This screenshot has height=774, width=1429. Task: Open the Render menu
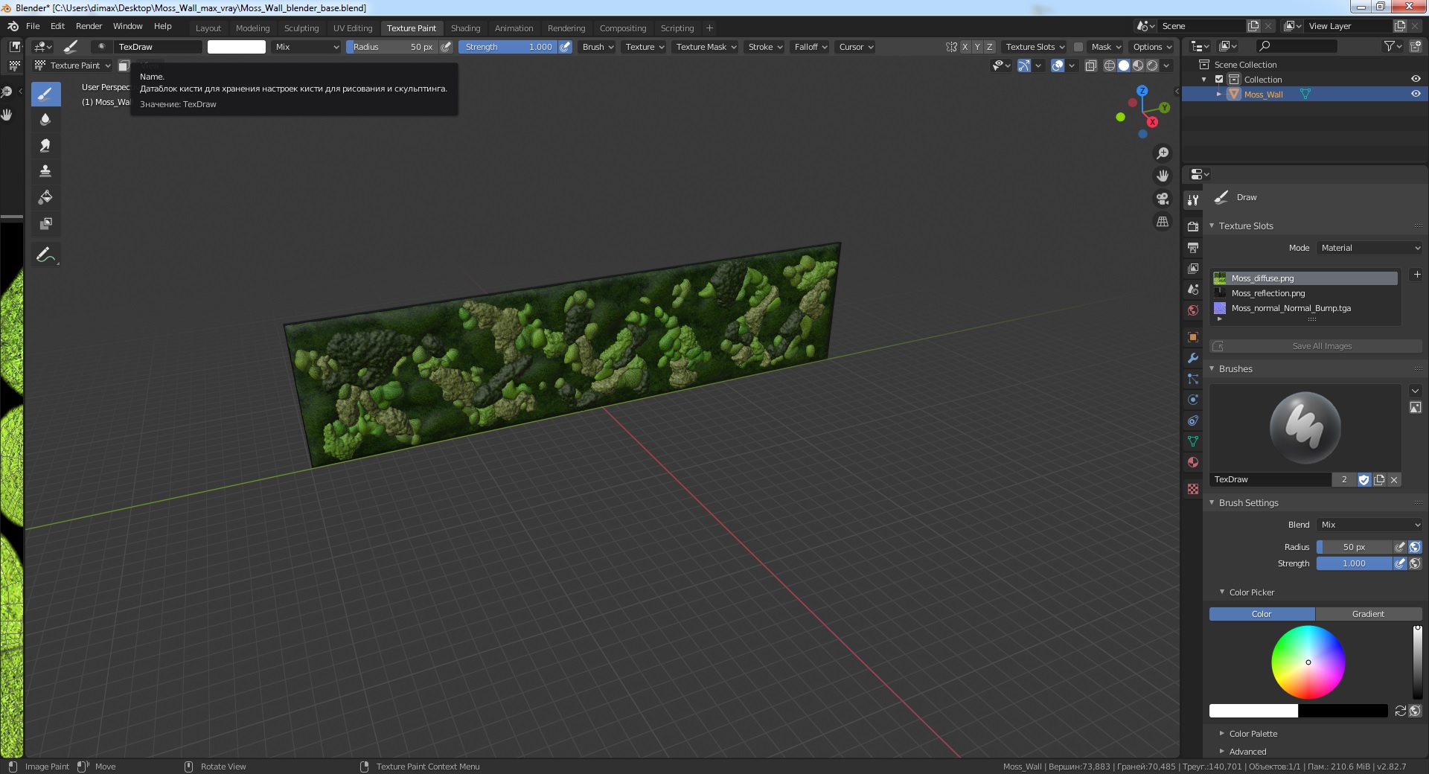click(89, 26)
